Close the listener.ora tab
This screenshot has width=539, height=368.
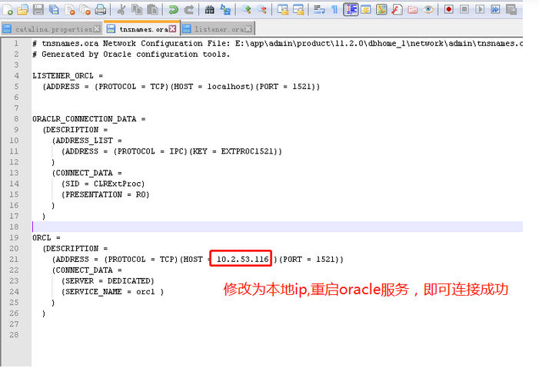click(x=248, y=29)
